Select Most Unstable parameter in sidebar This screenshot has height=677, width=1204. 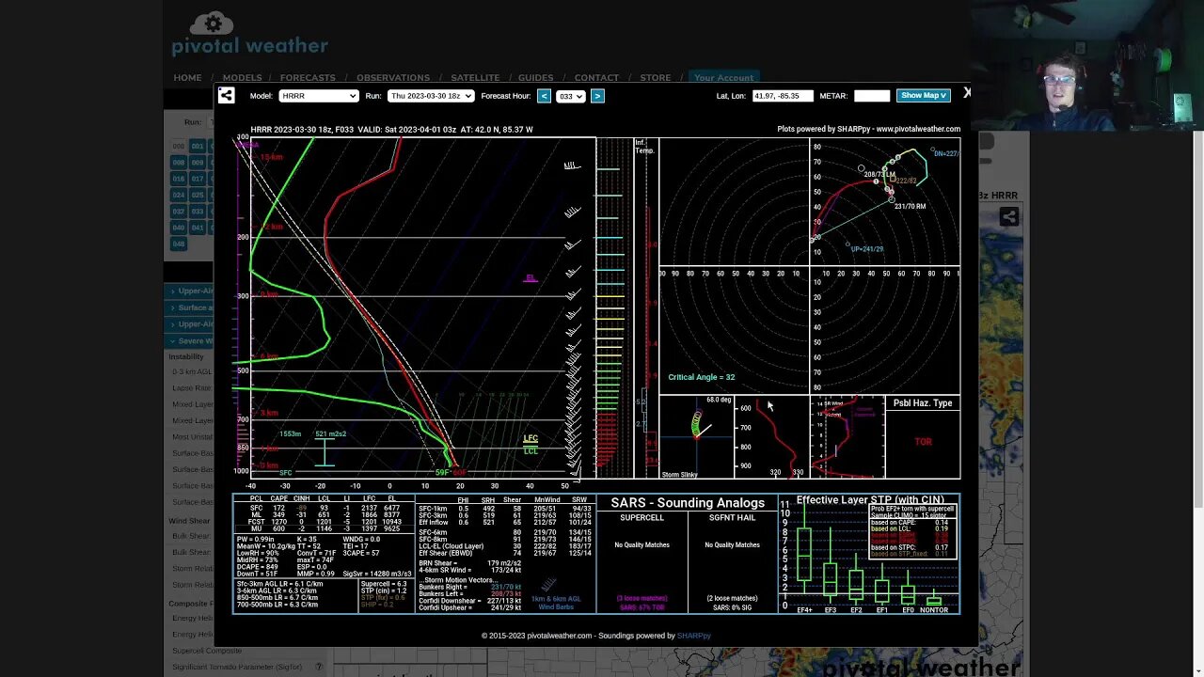pos(192,436)
